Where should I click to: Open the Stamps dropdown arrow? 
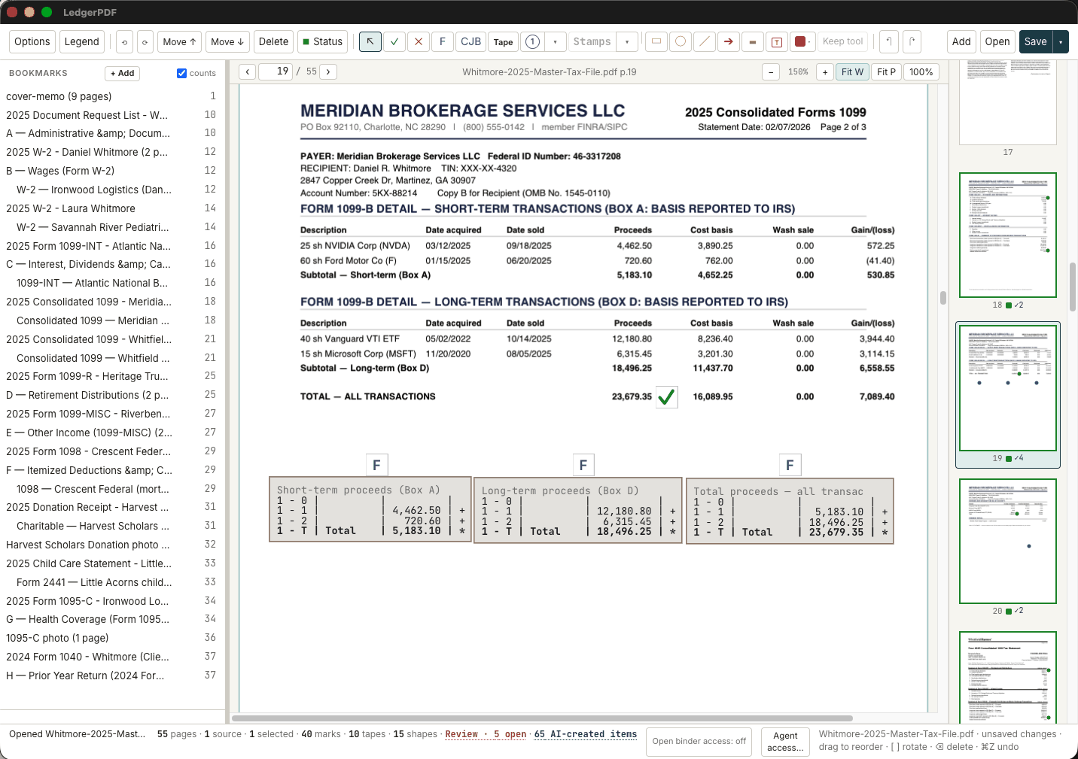627,41
